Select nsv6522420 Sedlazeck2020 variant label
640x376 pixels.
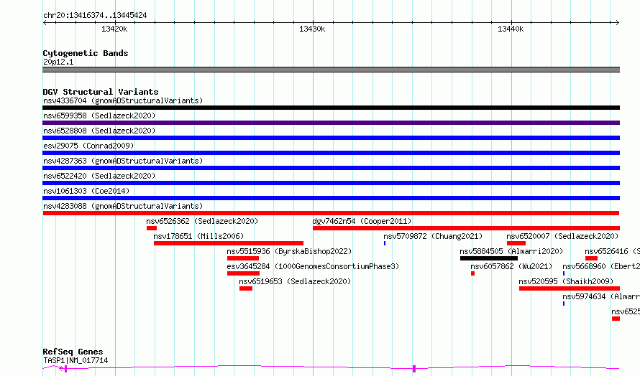tap(99, 176)
